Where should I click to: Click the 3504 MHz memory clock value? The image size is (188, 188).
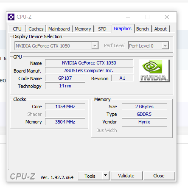tap(65, 122)
